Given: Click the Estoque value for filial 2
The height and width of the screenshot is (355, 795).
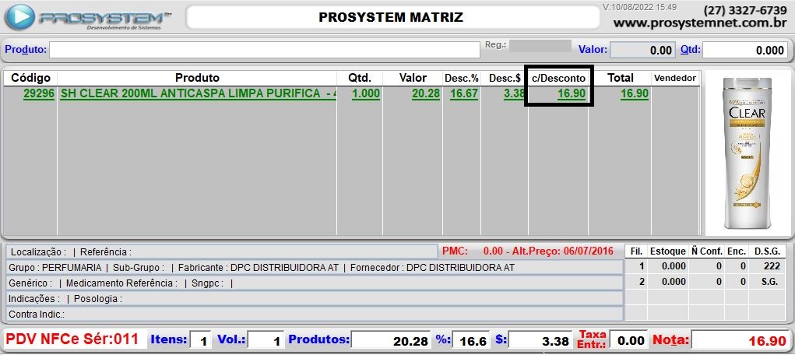Looking at the screenshot, I should [674, 282].
